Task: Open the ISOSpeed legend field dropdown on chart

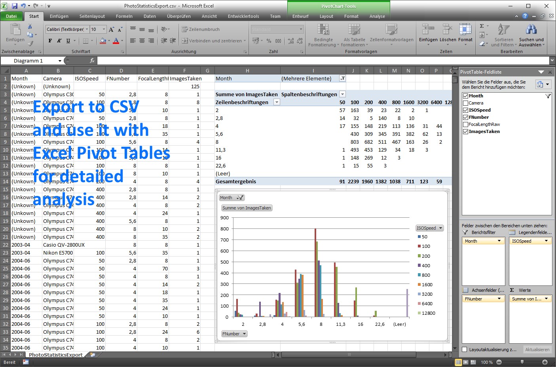Action: [429, 228]
